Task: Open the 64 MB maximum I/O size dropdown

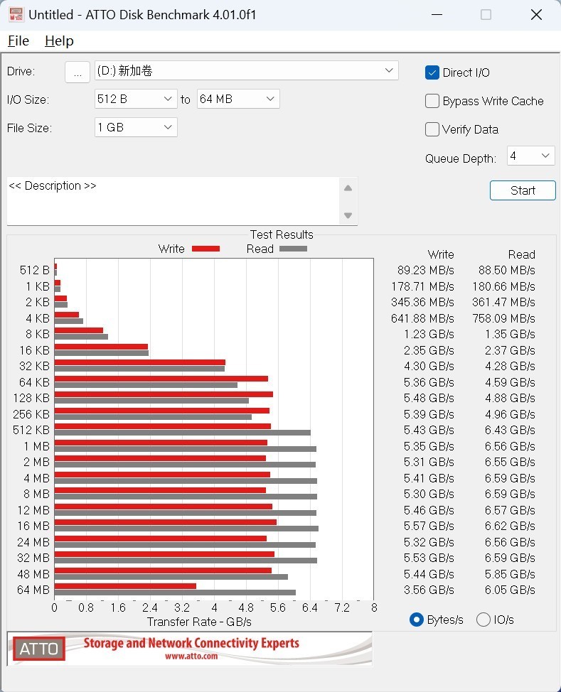Action: [x=238, y=99]
